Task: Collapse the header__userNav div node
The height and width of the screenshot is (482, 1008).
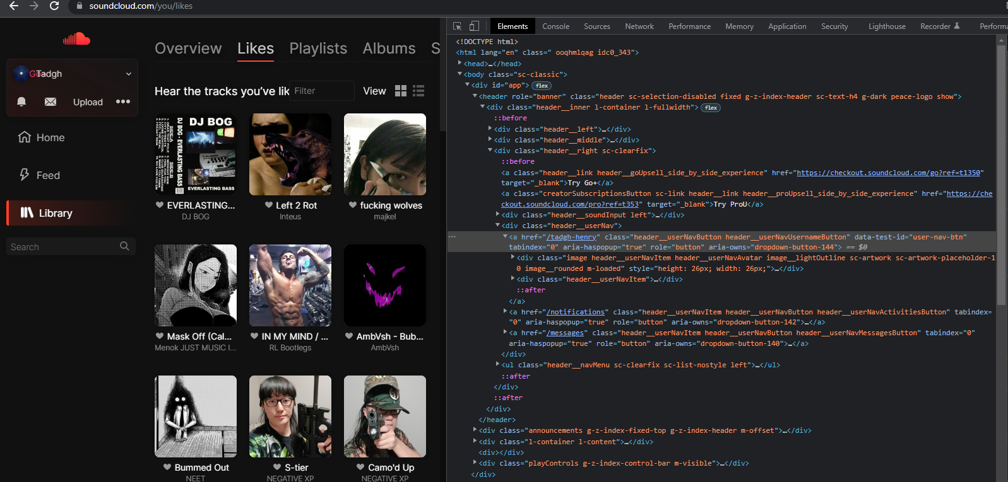Action: coord(497,225)
